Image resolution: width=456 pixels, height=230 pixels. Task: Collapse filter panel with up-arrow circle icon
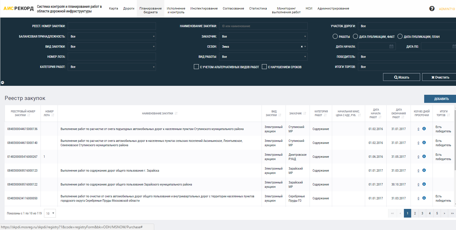(2, 82)
